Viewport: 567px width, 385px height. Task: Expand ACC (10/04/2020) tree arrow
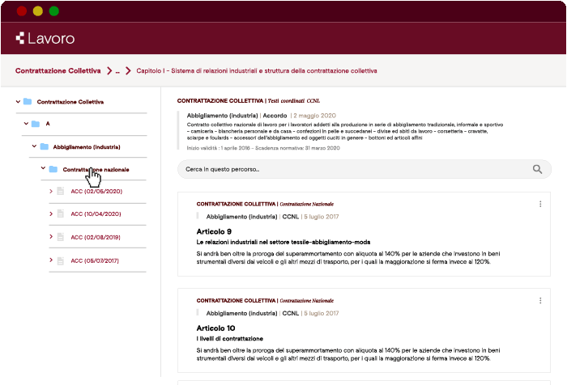pos(50,214)
